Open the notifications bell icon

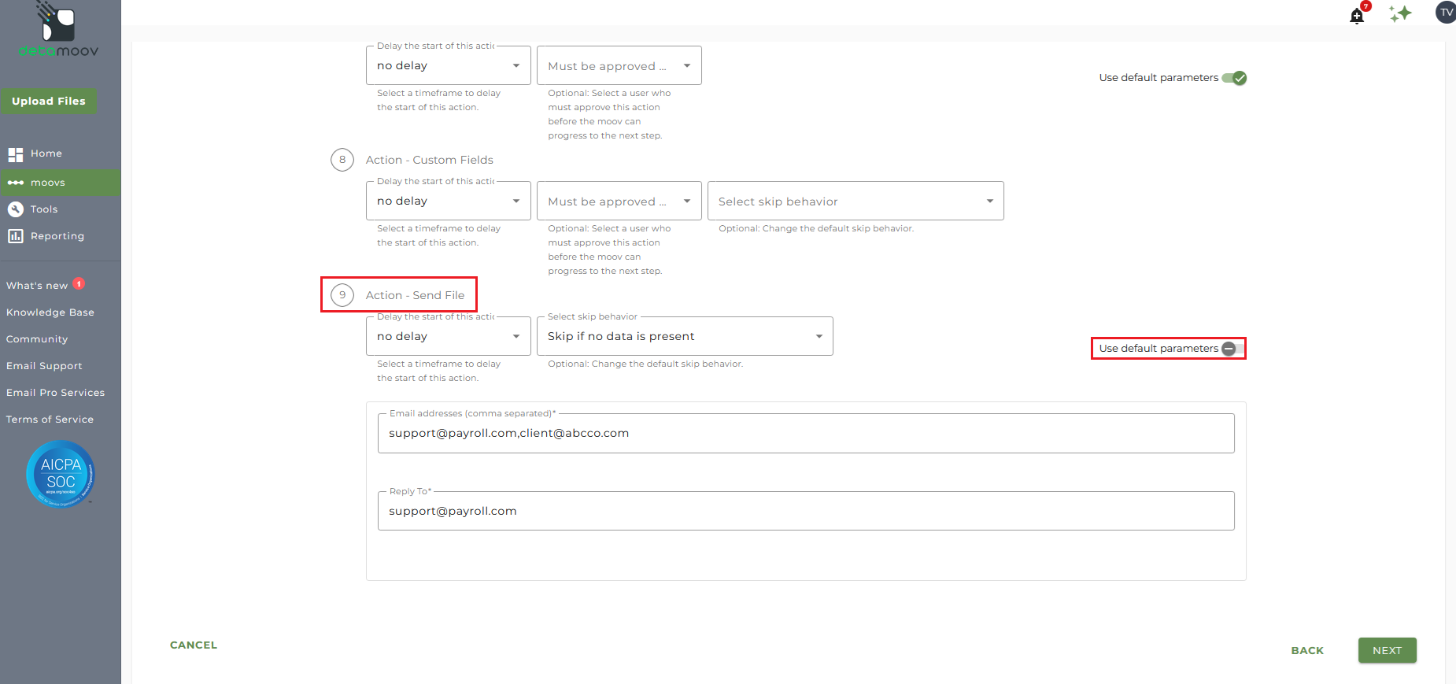click(1357, 16)
